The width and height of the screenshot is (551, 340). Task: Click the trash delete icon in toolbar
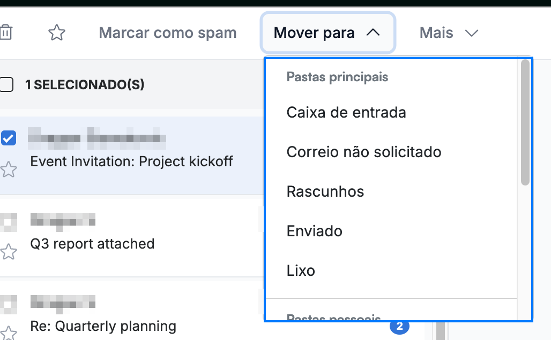click(x=5, y=32)
